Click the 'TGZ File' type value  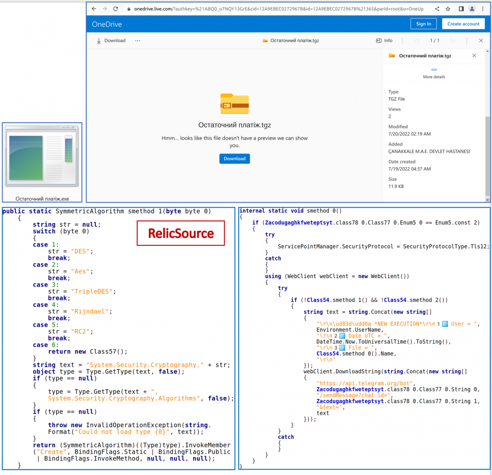tap(396, 99)
